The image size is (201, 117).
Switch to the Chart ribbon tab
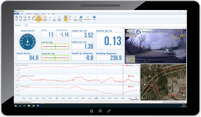44,14
